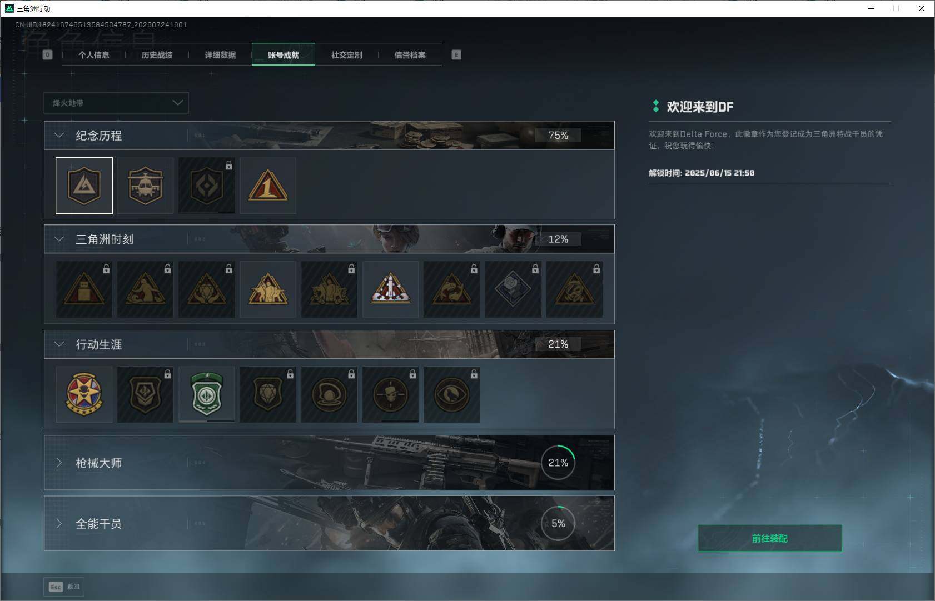The image size is (935, 601).
Task: Collapse the 行动生涯 section
Action: tap(59, 344)
